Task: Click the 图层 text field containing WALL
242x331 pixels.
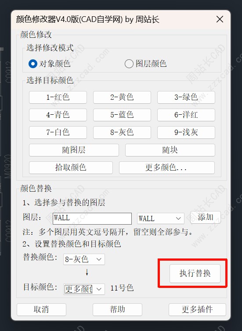Action: [x=92, y=218]
